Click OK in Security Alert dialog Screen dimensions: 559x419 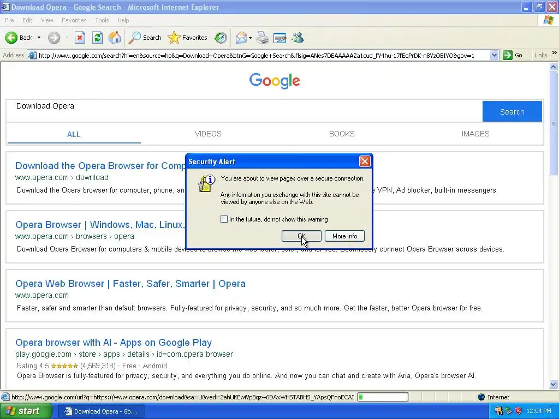[301, 236]
